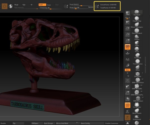The width and height of the screenshot is (150, 125).
Task: Toggle the M material mode
Action: click(31, 5)
